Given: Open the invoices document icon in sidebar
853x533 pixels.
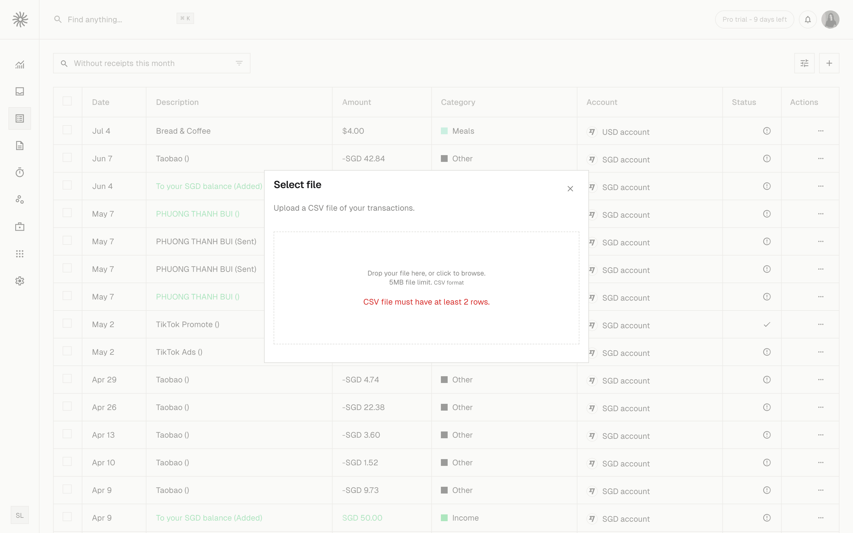Looking at the screenshot, I should pos(20,146).
